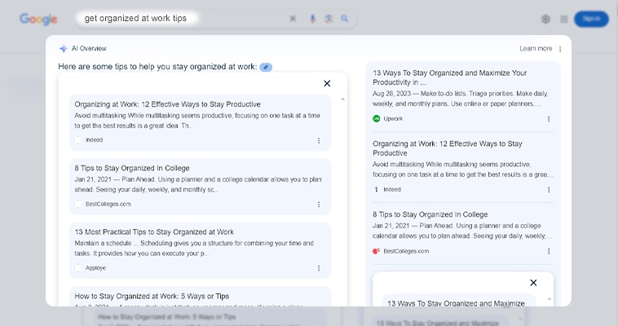Start a voice search with the microphone icon
Image resolution: width=618 pixels, height=326 pixels.
click(x=313, y=19)
